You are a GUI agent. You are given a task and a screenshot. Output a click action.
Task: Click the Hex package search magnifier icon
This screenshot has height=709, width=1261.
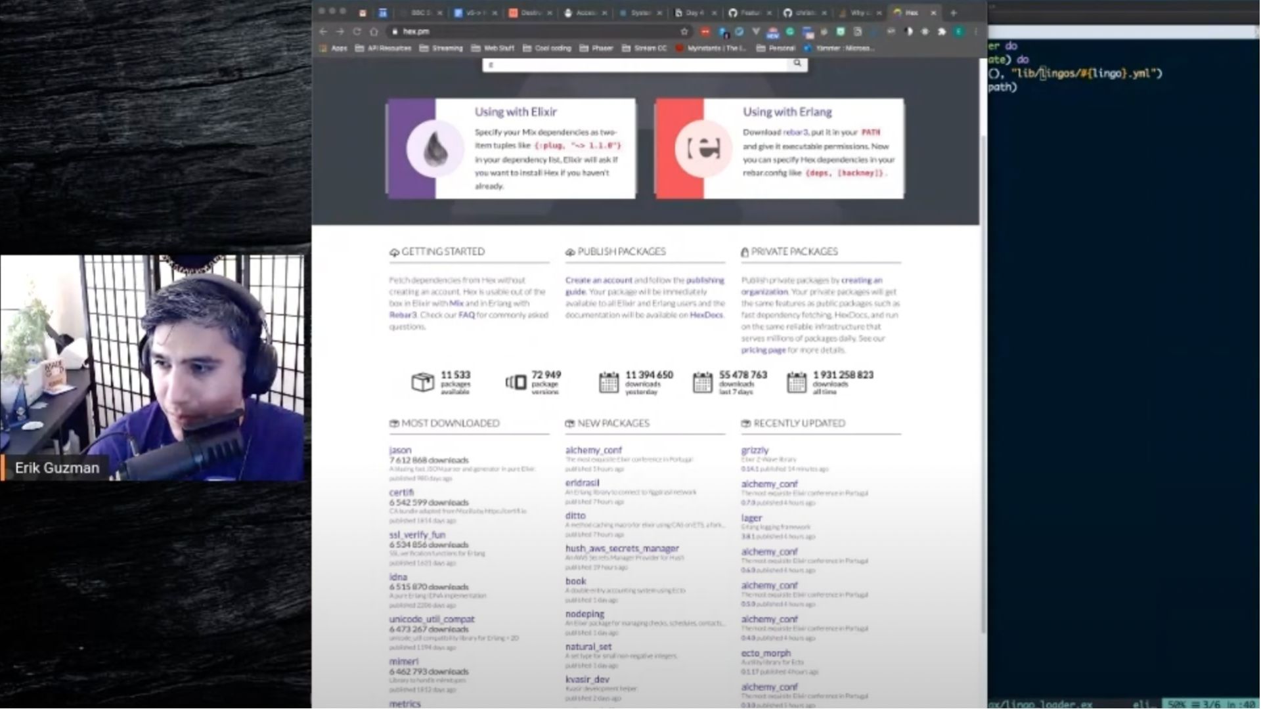click(x=797, y=64)
